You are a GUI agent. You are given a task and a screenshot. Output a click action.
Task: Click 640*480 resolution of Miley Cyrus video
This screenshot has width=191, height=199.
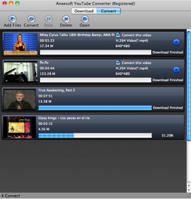pos(123,46)
